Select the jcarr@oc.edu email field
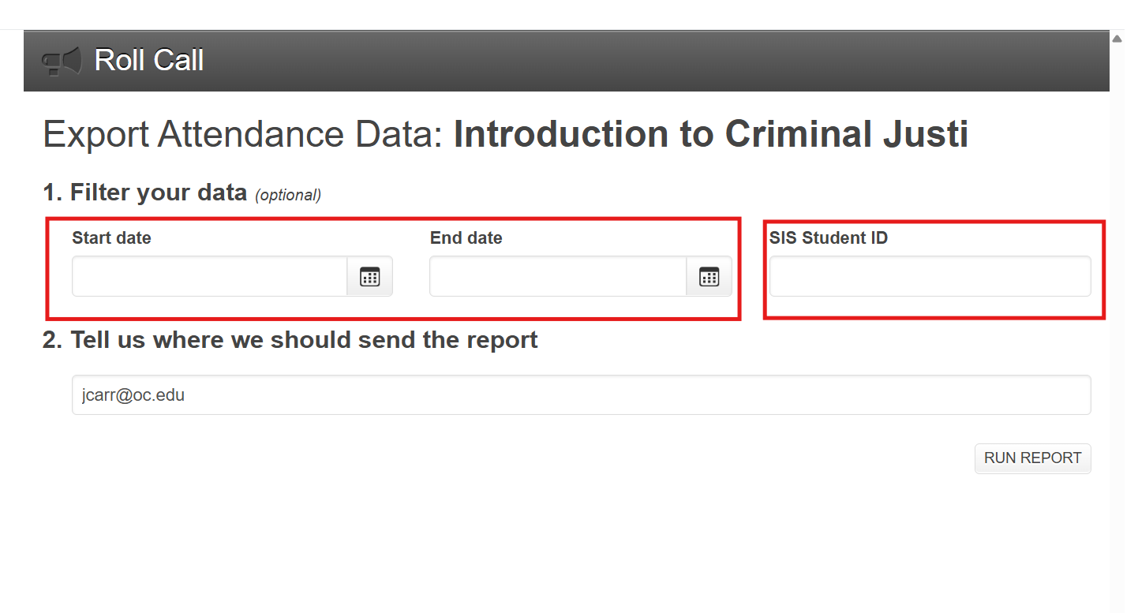This screenshot has height=613, width=1138. click(582, 394)
